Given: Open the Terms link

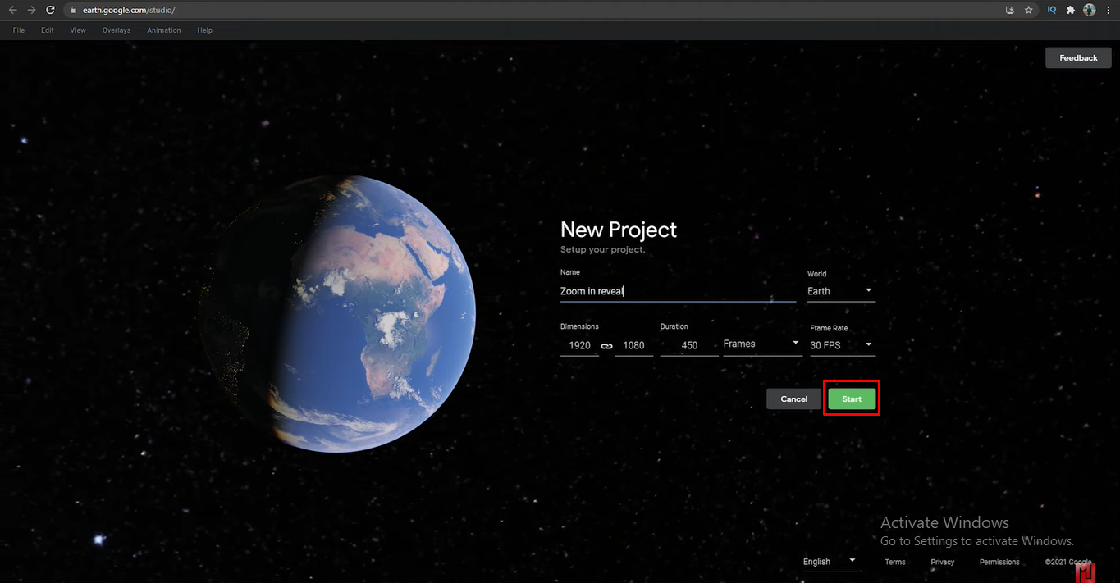Looking at the screenshot, I should (895, 562).
